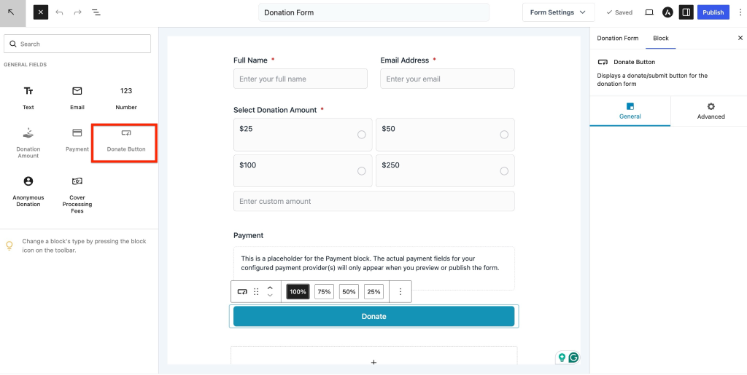This screenshot has height=375, width=747.
Task: Click the Publish button
Action: (713, 12)
